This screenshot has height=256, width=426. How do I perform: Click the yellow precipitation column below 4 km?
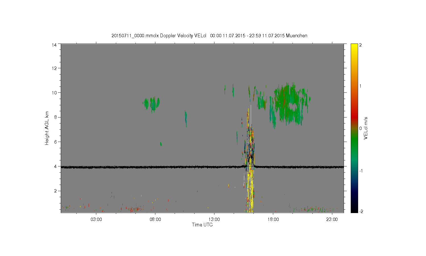pos(250,189)
